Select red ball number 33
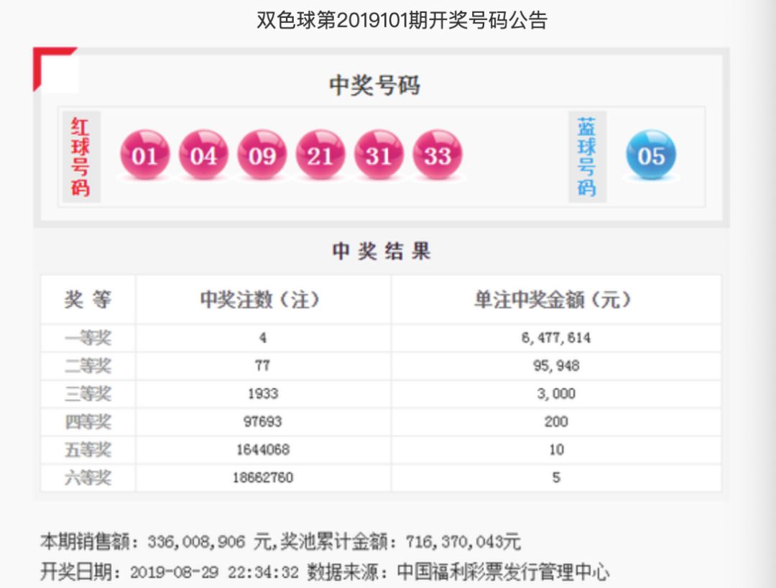 pyautogui.click(x=438, y=154)
